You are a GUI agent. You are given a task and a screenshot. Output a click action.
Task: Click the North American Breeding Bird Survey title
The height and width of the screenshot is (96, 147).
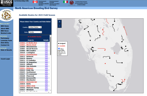(x=36, y=8)
